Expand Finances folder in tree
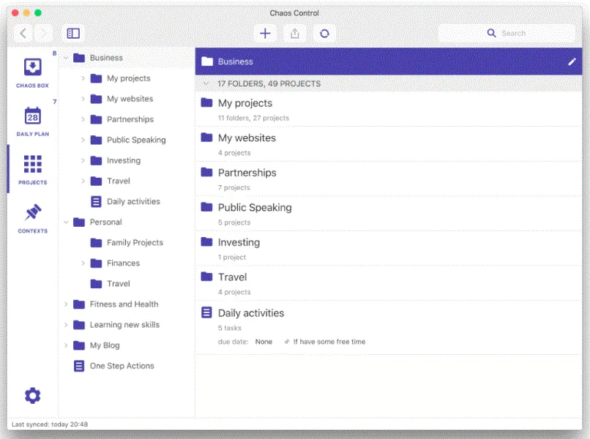590x439 pixels. tap(83, 263)
